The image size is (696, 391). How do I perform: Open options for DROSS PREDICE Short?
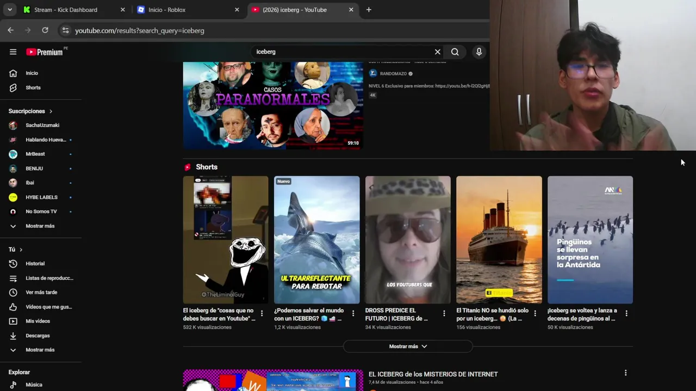point(444,313)
